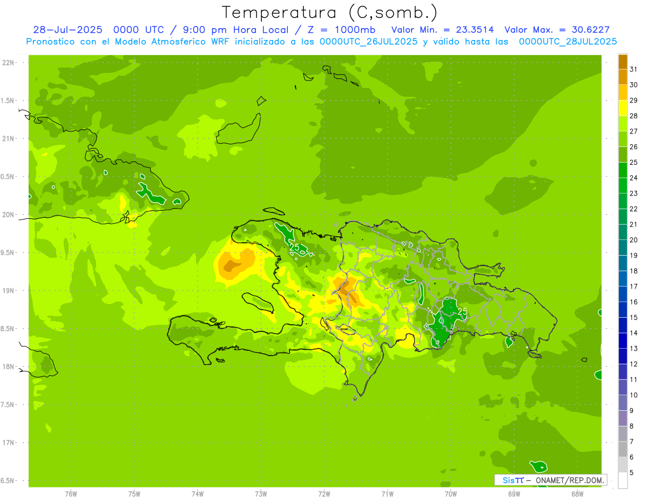Pick the green swatch between legend 24 and 25
This screenshot has height=501, width=648.
click(623, 170)
